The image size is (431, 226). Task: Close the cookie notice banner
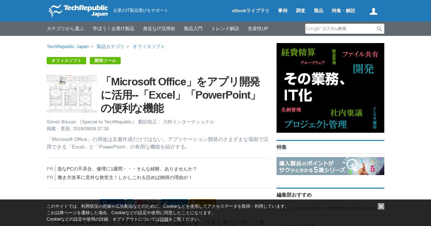pos(381,206)
